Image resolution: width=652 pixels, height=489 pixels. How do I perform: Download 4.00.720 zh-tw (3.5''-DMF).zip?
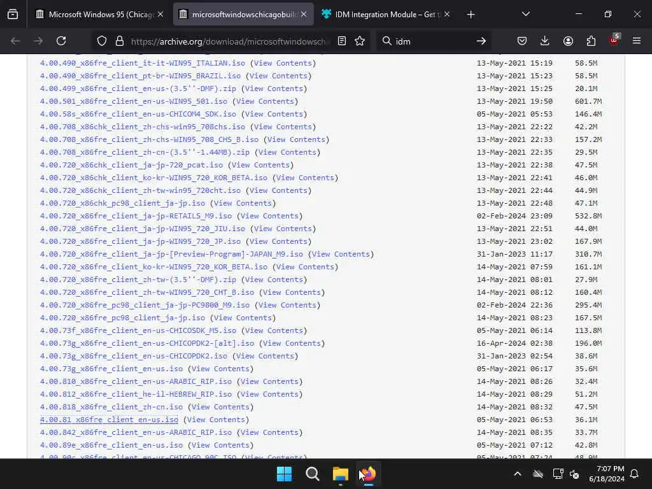tap(138, 280)
